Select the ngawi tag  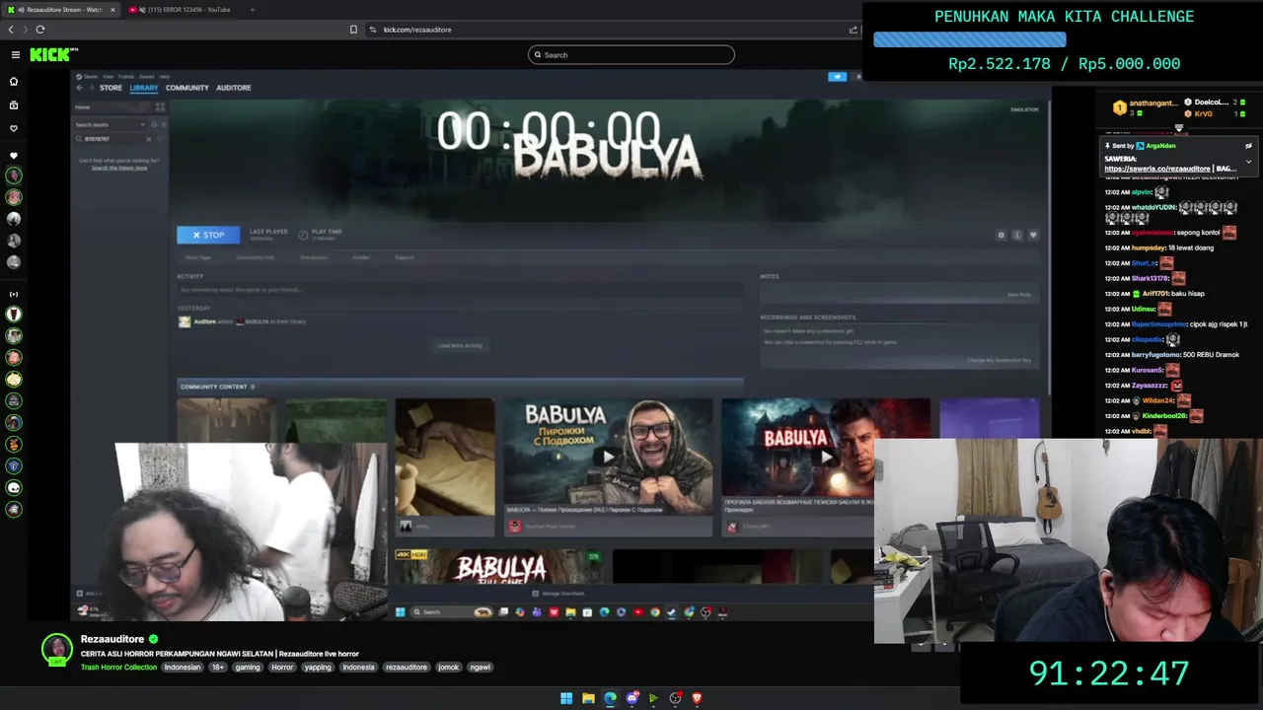coord(481,668)
